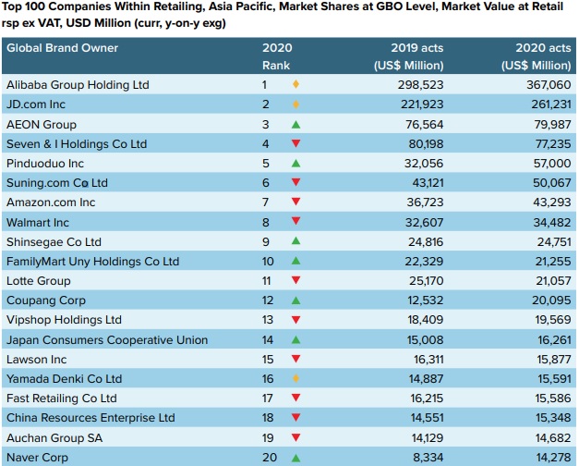Click the orange diamond beside Alibaba's rank
The width and height of the screenshot is (579, 466).
[x=296, y=85]
